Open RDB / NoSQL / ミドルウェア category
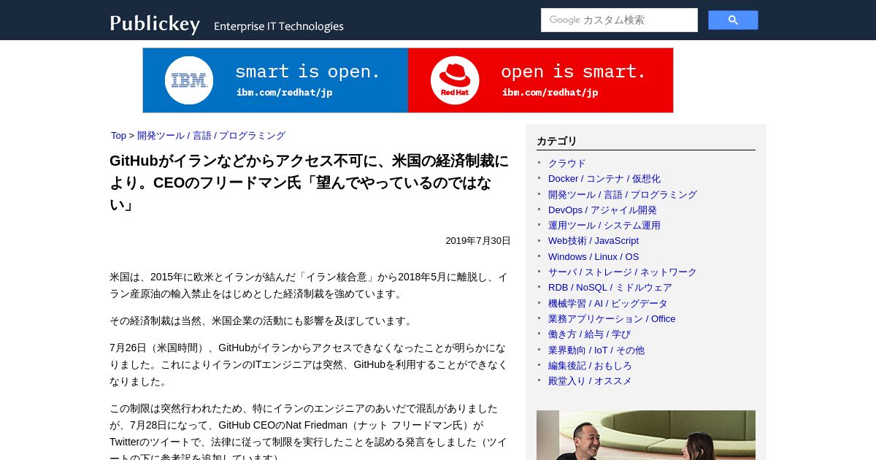876x460 pixels. click(610, 288)
